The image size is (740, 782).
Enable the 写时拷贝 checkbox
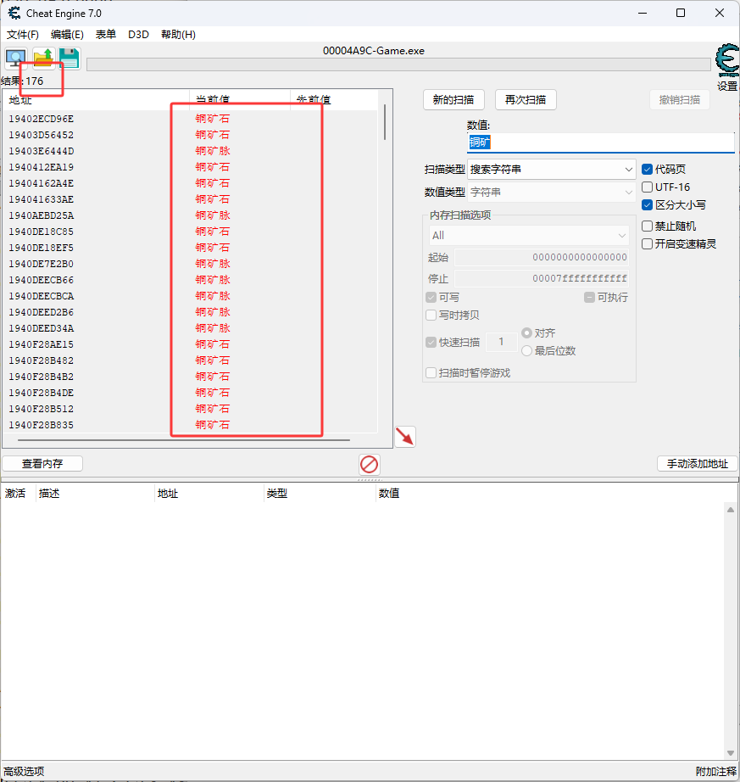tap(431, 316)
